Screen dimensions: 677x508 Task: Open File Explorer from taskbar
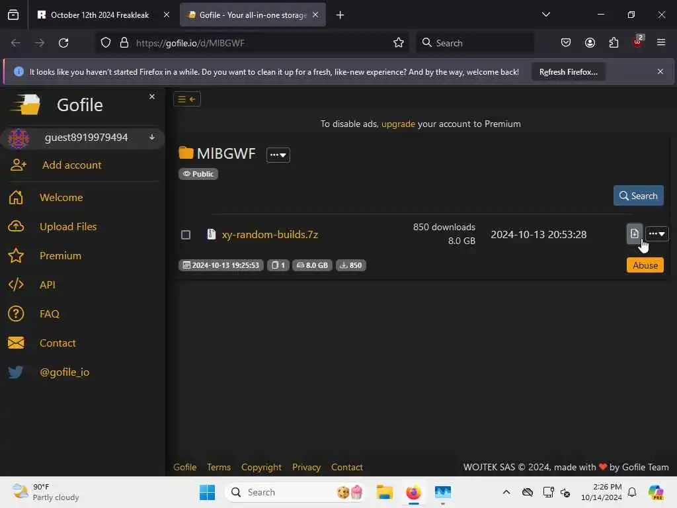point(384,492)
